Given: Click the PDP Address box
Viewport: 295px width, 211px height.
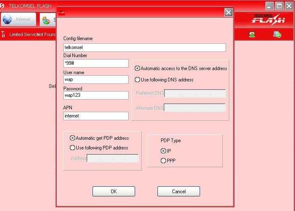Looking at the screenshot, I should pos(112,158).
